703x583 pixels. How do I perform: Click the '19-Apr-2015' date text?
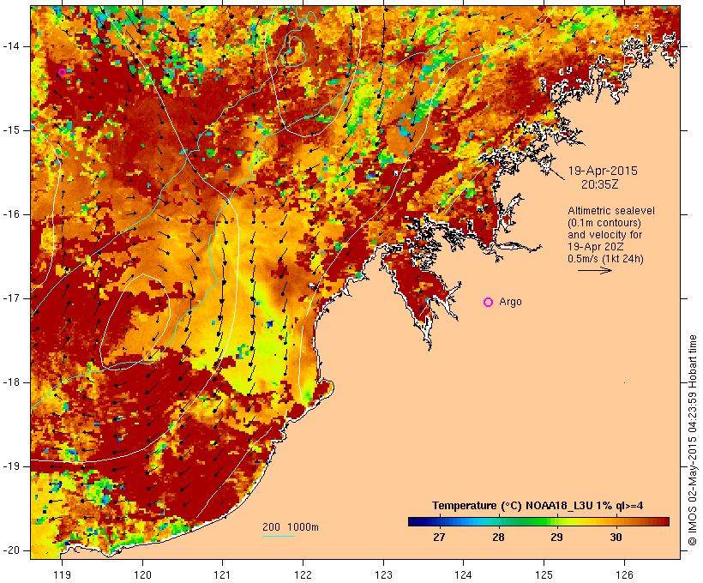(x=603, y=171)
